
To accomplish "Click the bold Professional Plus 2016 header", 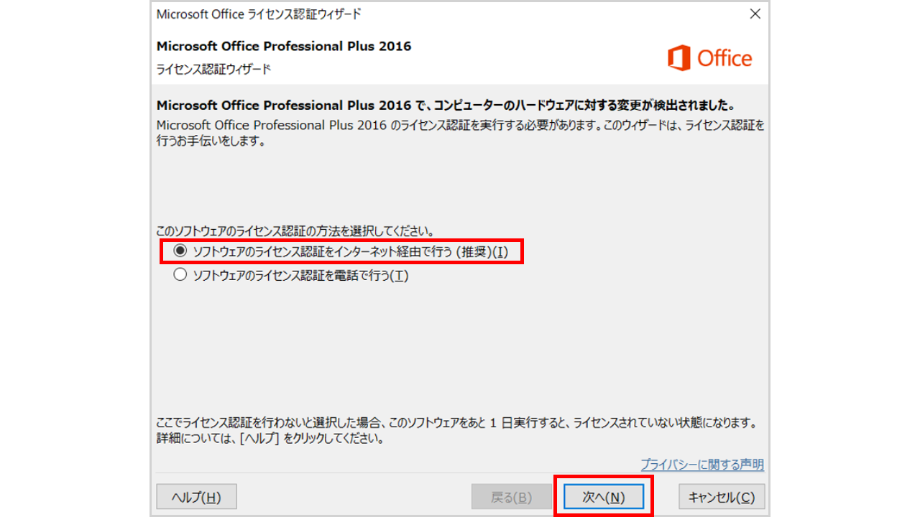I will pyautogui.click(x=284, y=47).
